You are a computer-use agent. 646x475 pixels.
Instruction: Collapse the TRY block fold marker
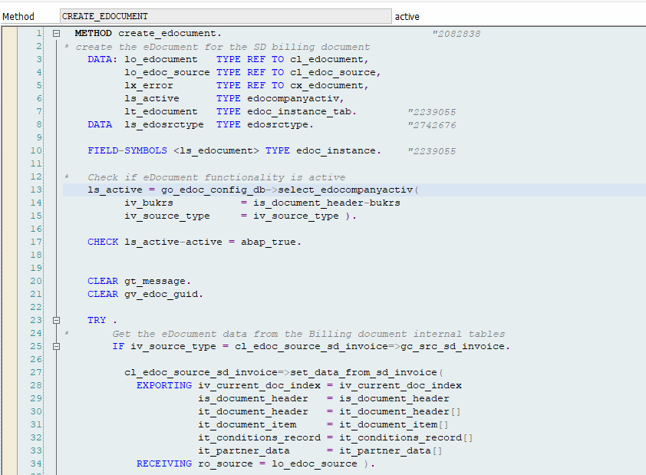[x=56, y=320]
